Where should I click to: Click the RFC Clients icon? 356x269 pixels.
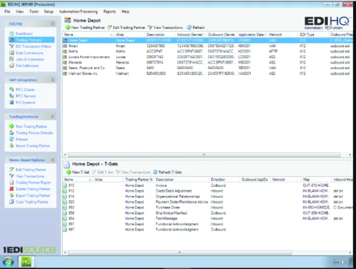pyautogui.click(x=11, y=90)
